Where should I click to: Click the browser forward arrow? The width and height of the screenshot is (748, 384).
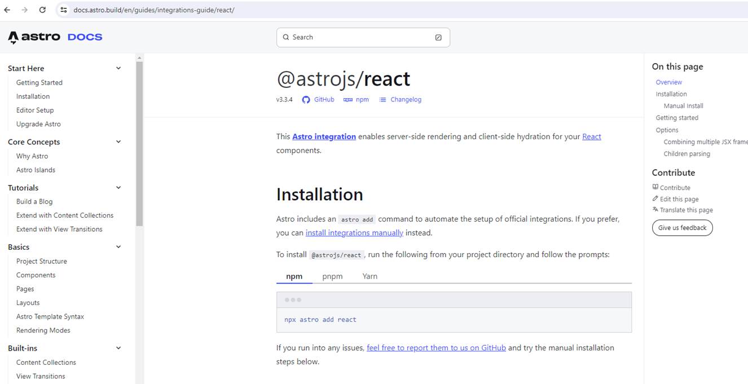tap(24, 10)
